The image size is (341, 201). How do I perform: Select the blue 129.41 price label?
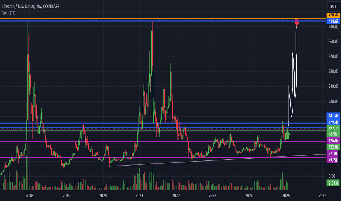tap(333, 122)
